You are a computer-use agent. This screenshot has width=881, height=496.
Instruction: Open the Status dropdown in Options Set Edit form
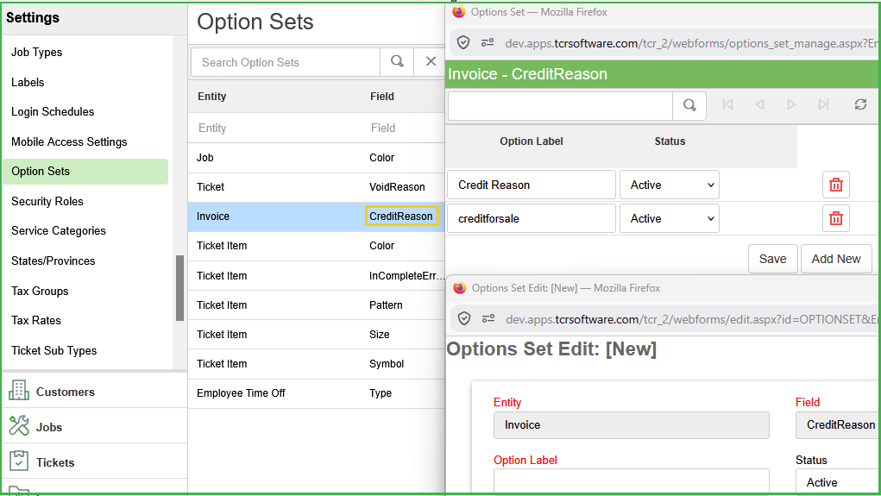coord(837,482)
